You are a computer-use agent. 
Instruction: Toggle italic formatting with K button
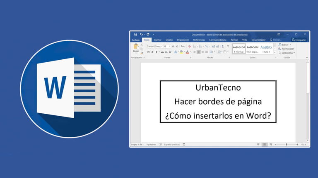click(152, 52)
